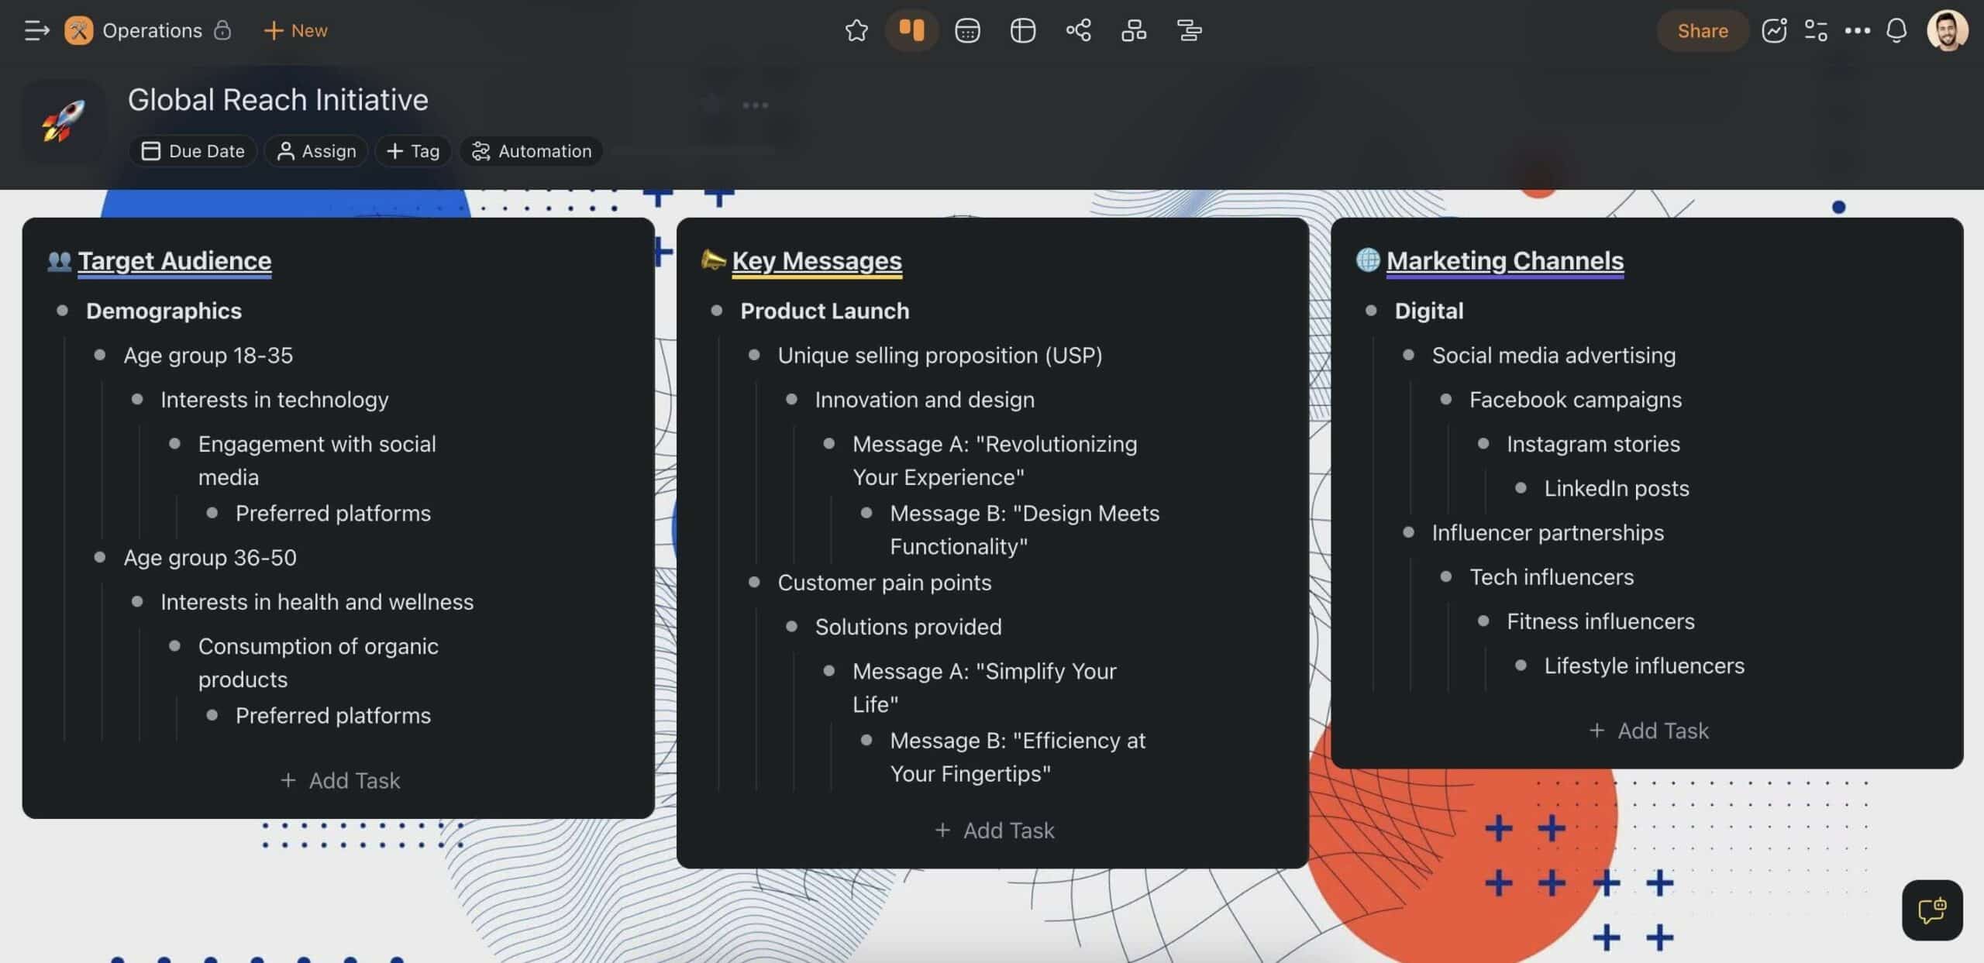The height and width of the screenshot is (963, 1984).
Task: Open the Key Messages heading link
Action: point(816,261)
